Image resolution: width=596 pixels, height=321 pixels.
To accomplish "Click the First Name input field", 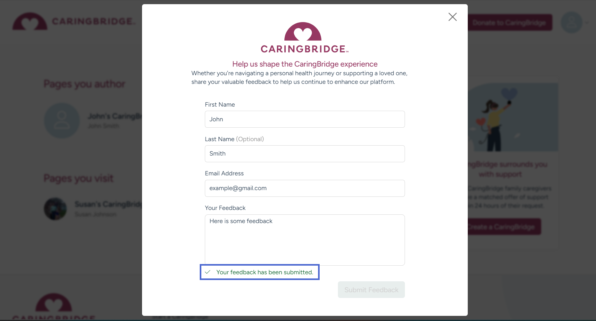I will point(305,119).
